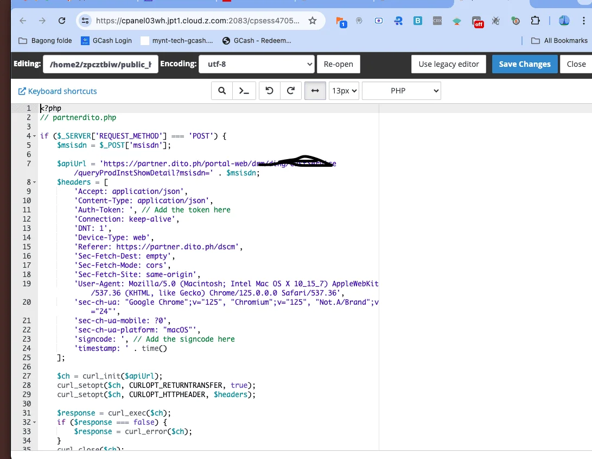The height and width of the screenshot is (459, 592).
Task: Collapse the fold arrow on line 32
Action: click(34, 422)
